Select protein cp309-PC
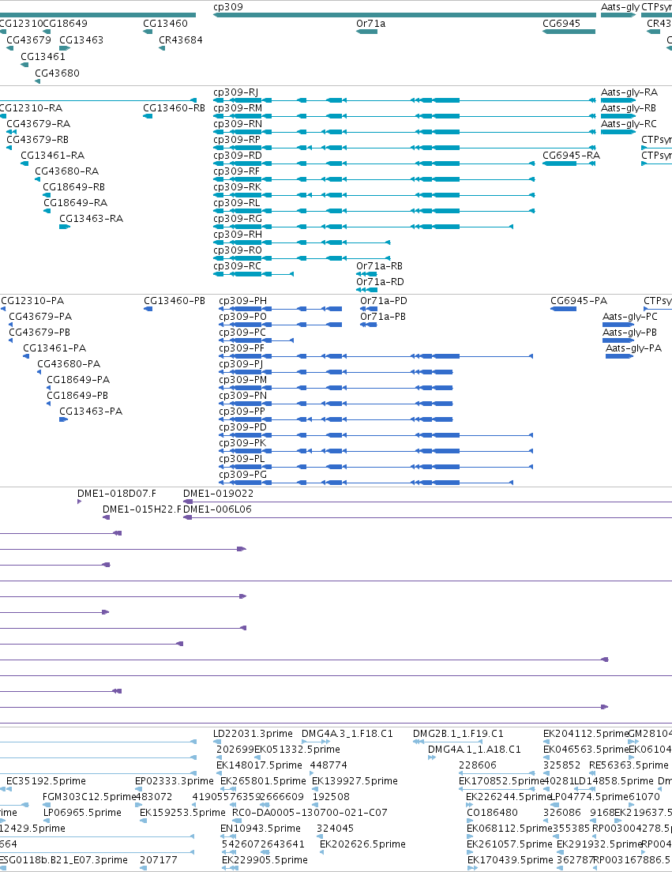672x872 pixels. [x=242, y=333]
